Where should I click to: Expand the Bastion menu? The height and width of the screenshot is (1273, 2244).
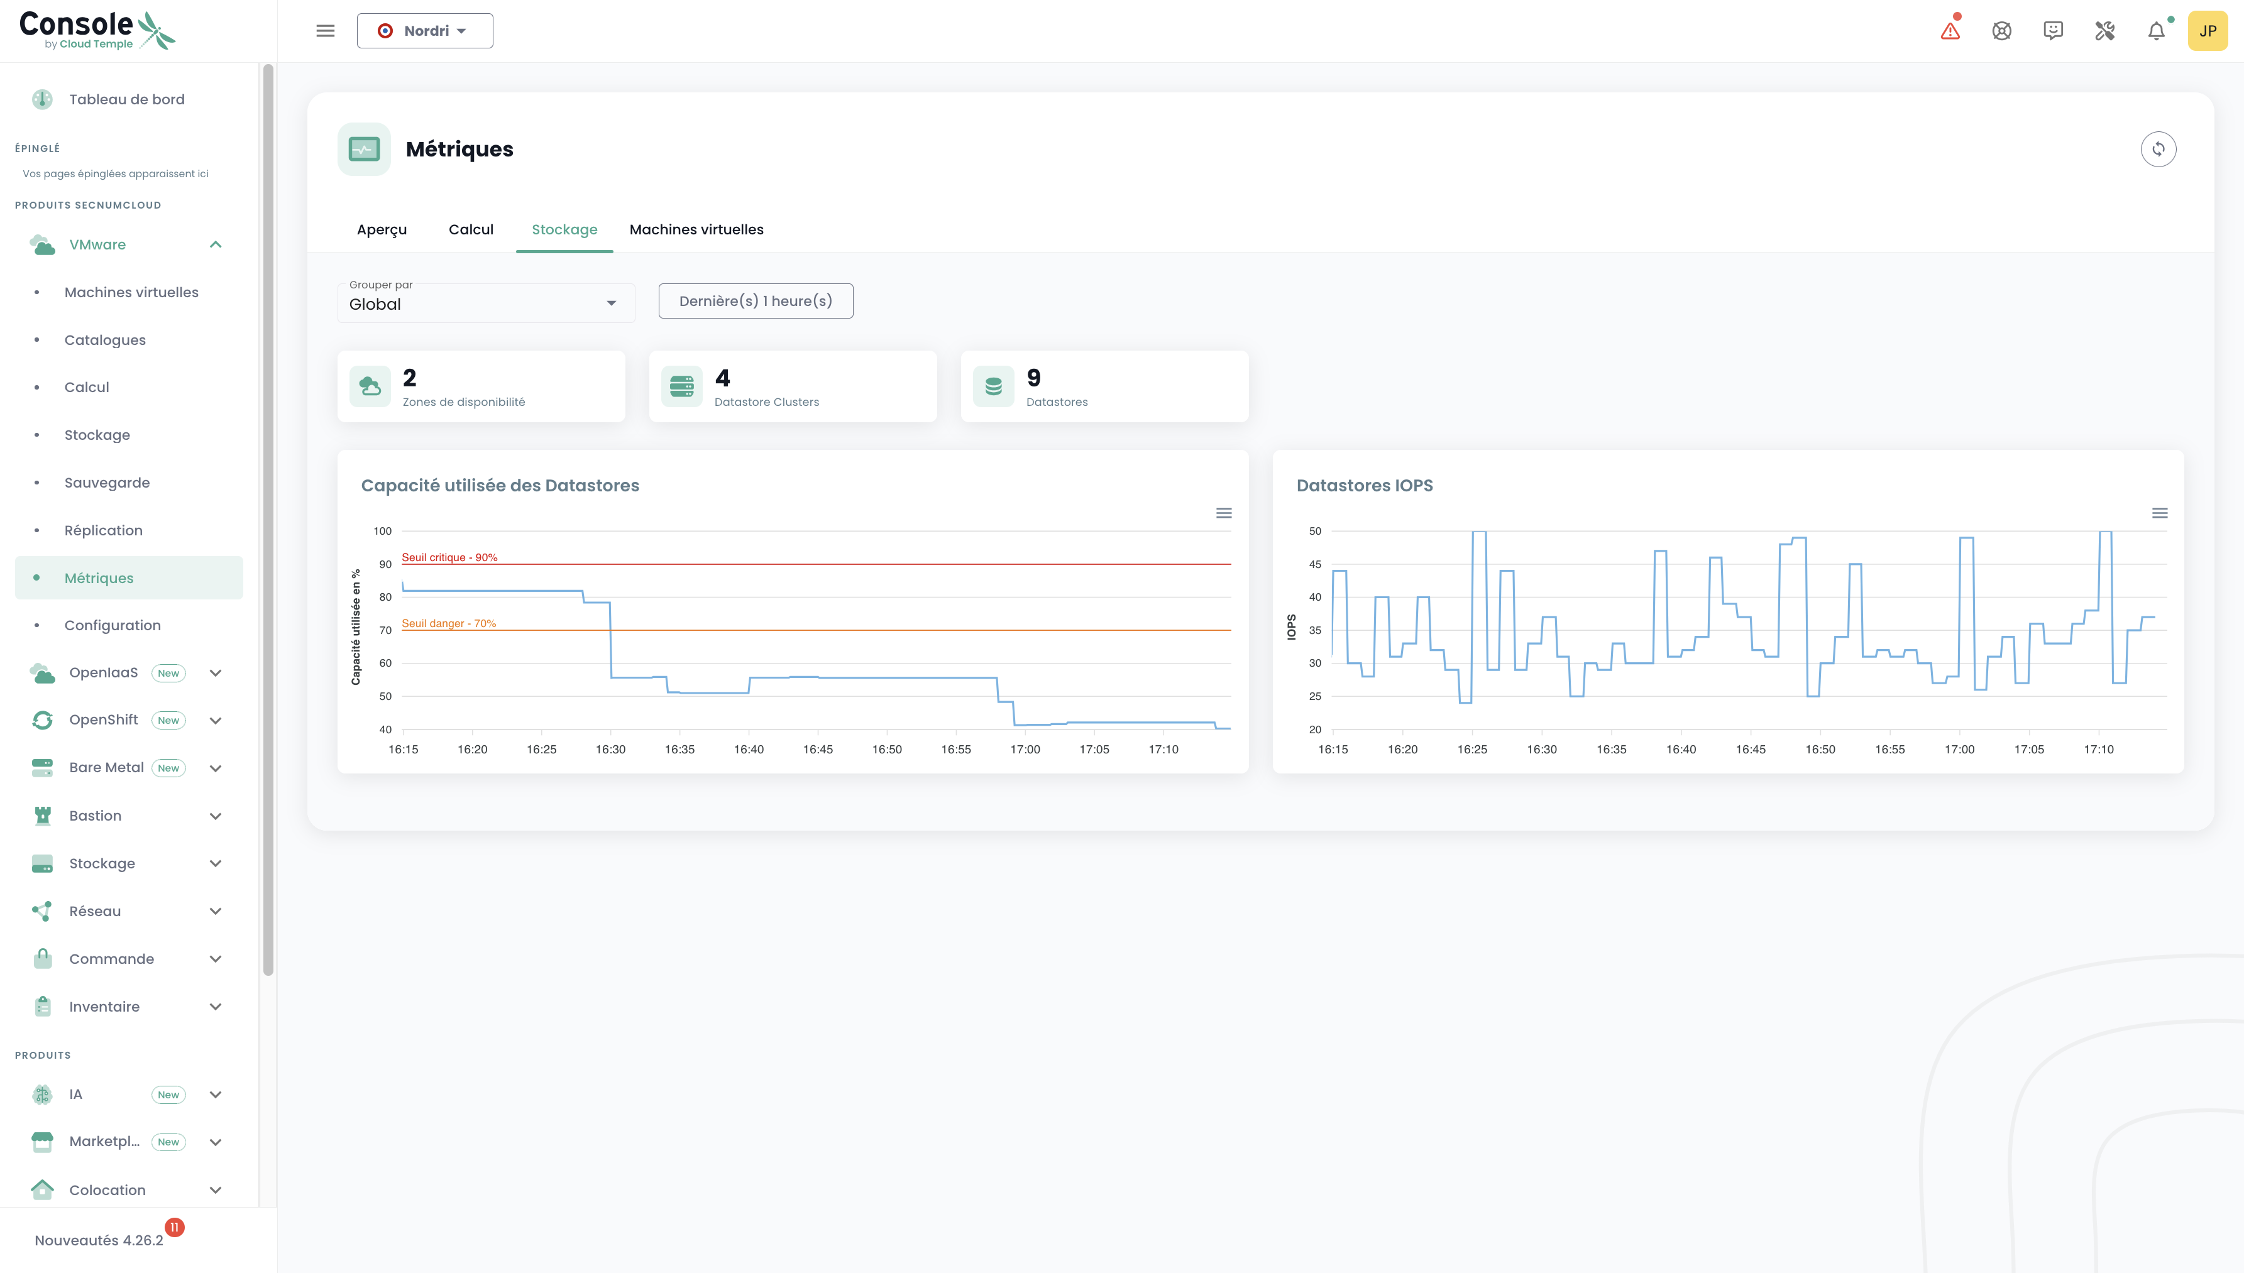[x=215, y=816]
